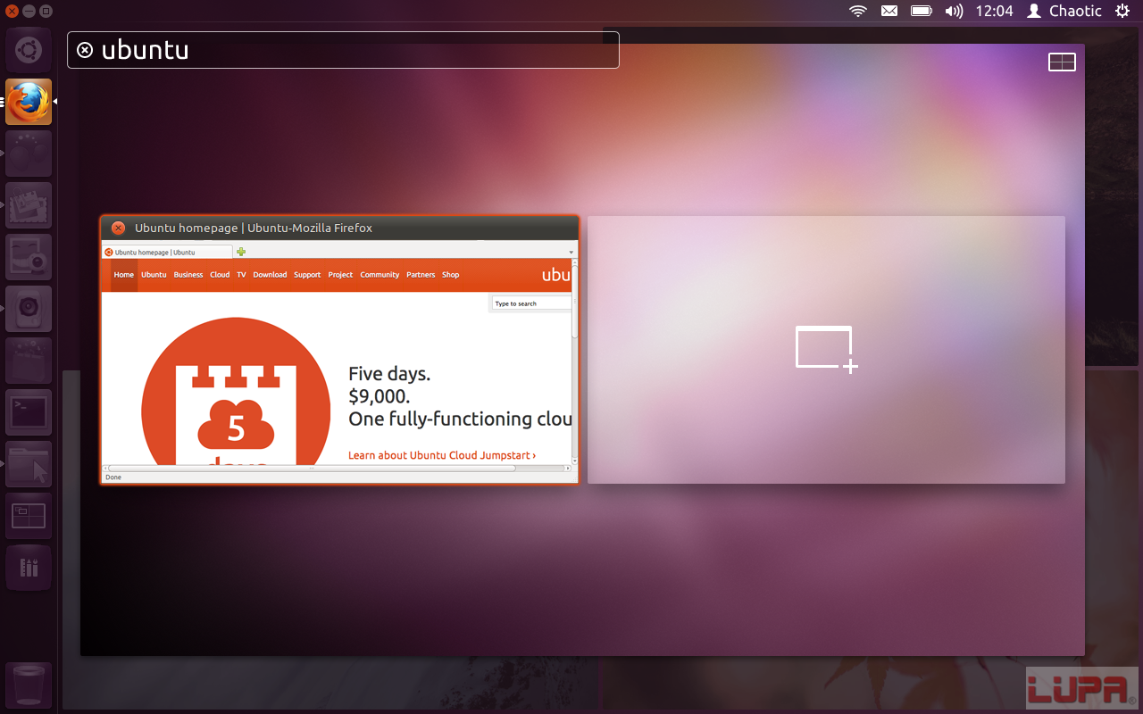Click the 'Five days.' headline text
The image size is (1143, 714).
click(389, 374)
